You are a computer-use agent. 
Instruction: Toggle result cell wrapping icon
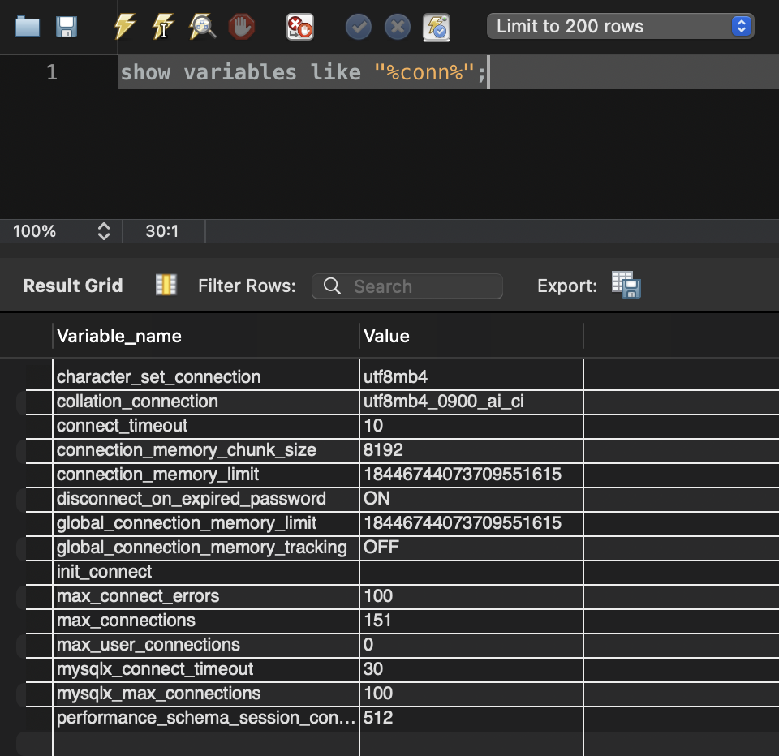[x=166, y=285]
